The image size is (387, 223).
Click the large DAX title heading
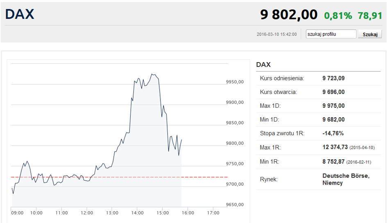point(20,14)
